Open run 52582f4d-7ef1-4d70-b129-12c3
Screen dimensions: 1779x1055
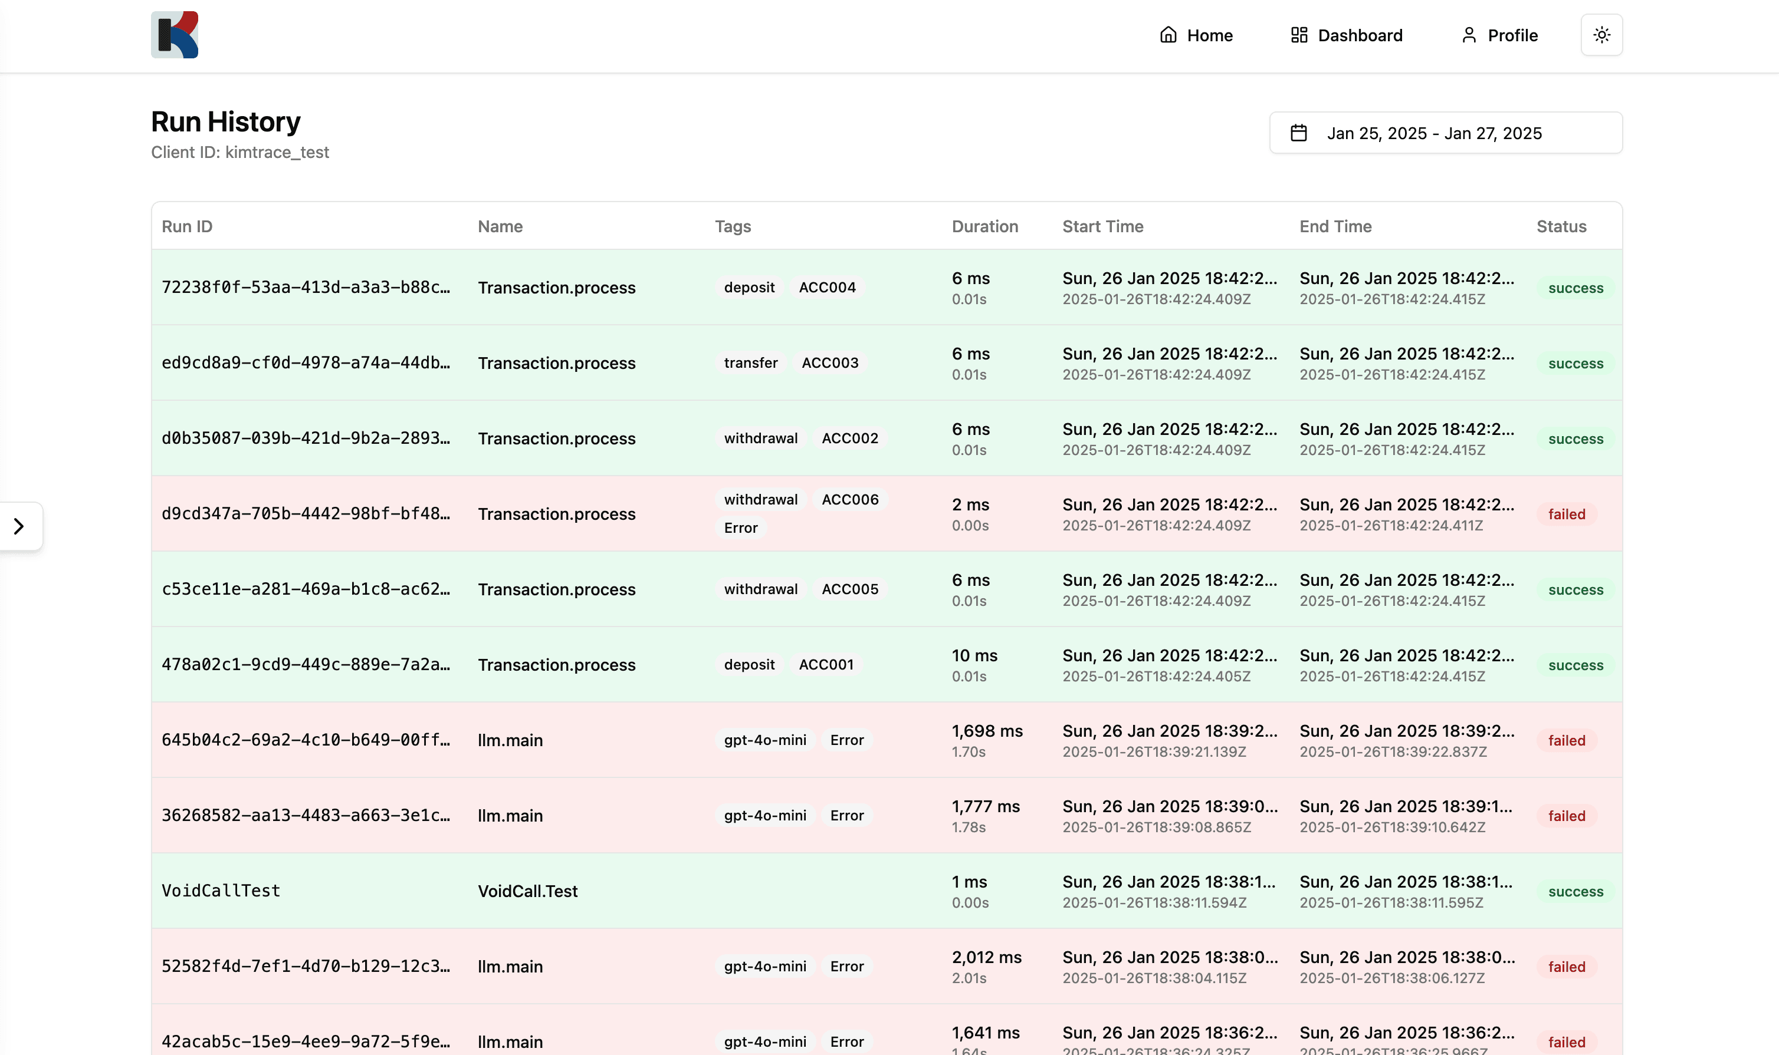pos(306,966)
